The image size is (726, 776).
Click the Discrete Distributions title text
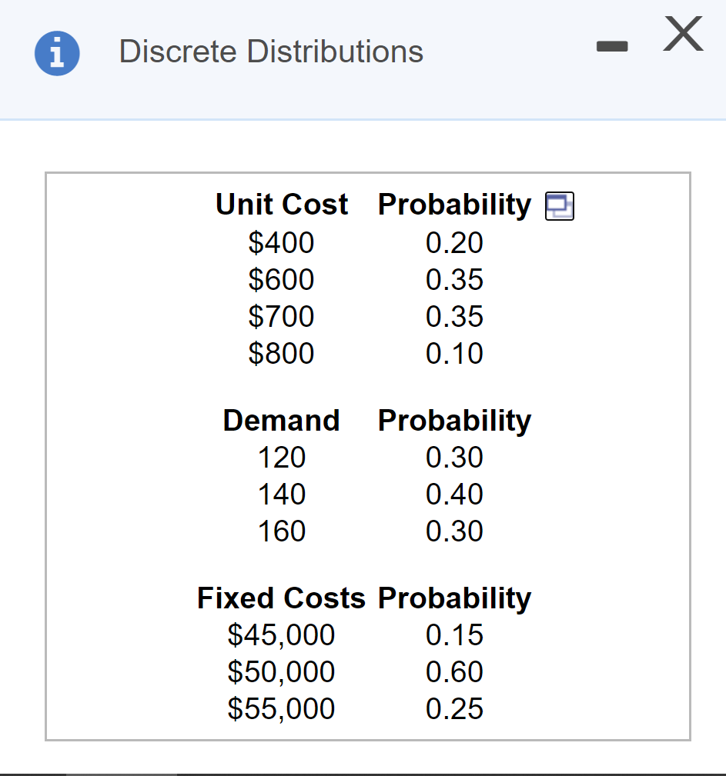coord(270,52)
